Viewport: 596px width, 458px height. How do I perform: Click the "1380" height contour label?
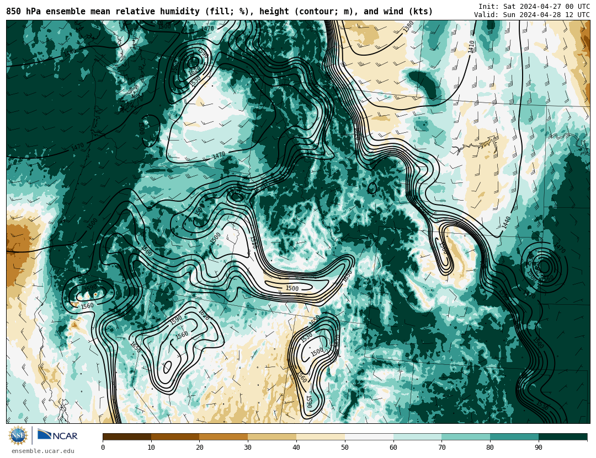pos(408,26)
